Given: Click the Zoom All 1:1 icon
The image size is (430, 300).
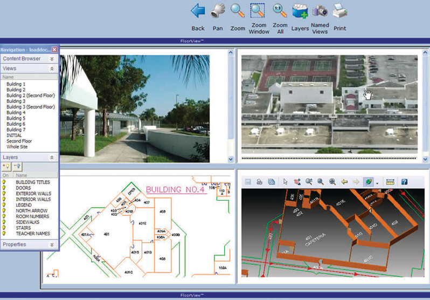Looking at the screenshot, I should pyautogui.click(x=280, y=10).
